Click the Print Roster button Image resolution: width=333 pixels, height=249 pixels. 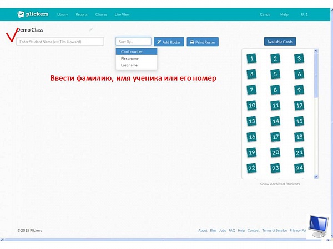(203, 42)
